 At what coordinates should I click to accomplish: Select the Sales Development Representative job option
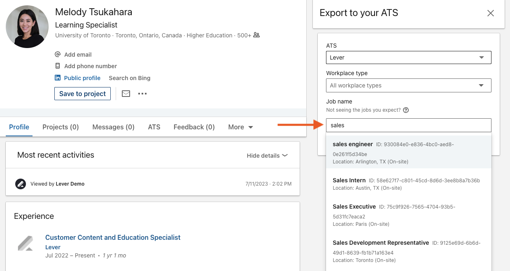(x=409, y=251)
